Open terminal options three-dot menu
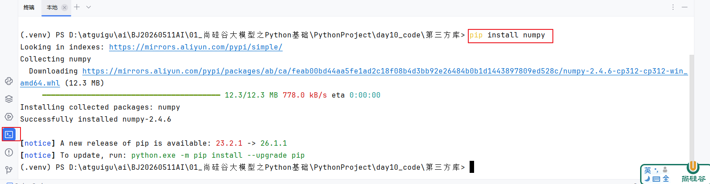710x184 pixels. click(673, 7)
